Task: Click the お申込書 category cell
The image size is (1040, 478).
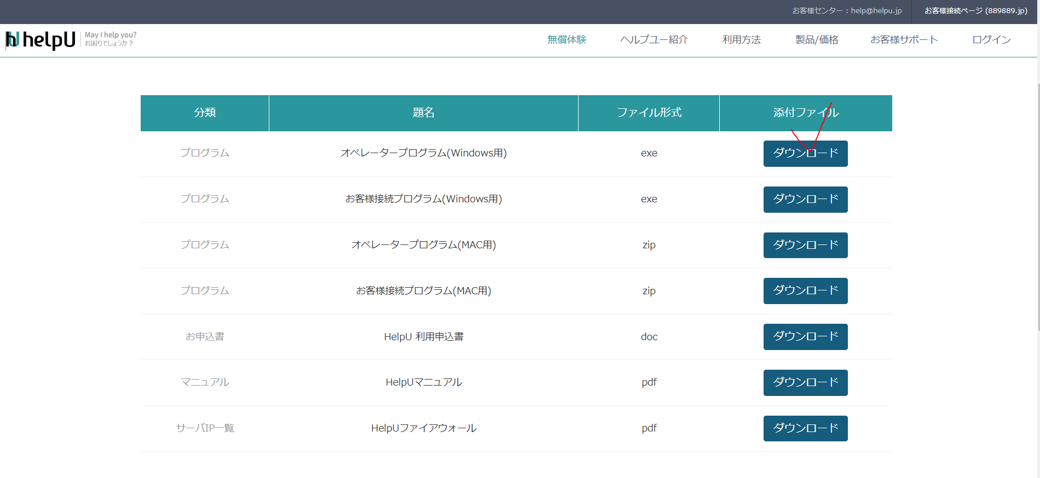Action: (x=205, y=337)
